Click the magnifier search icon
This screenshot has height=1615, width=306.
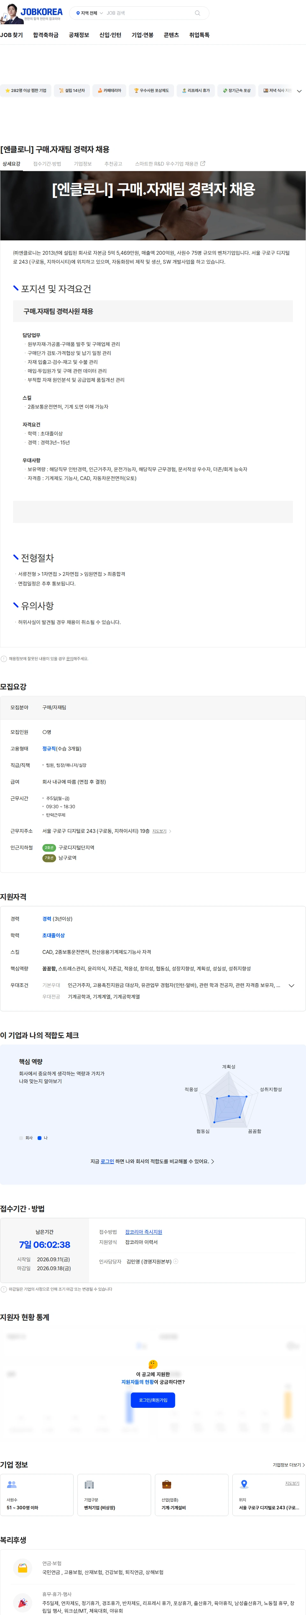pyautogui.click(x=198, y=13)
